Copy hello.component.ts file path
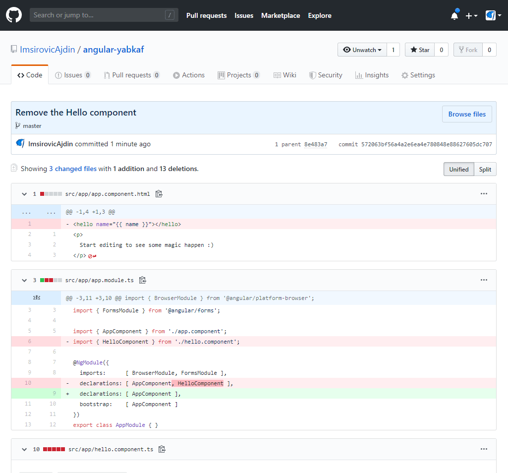 click(x=162, y=449)
